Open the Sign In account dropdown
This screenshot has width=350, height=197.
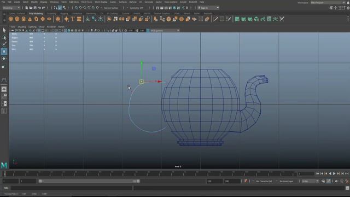[208, 8]
